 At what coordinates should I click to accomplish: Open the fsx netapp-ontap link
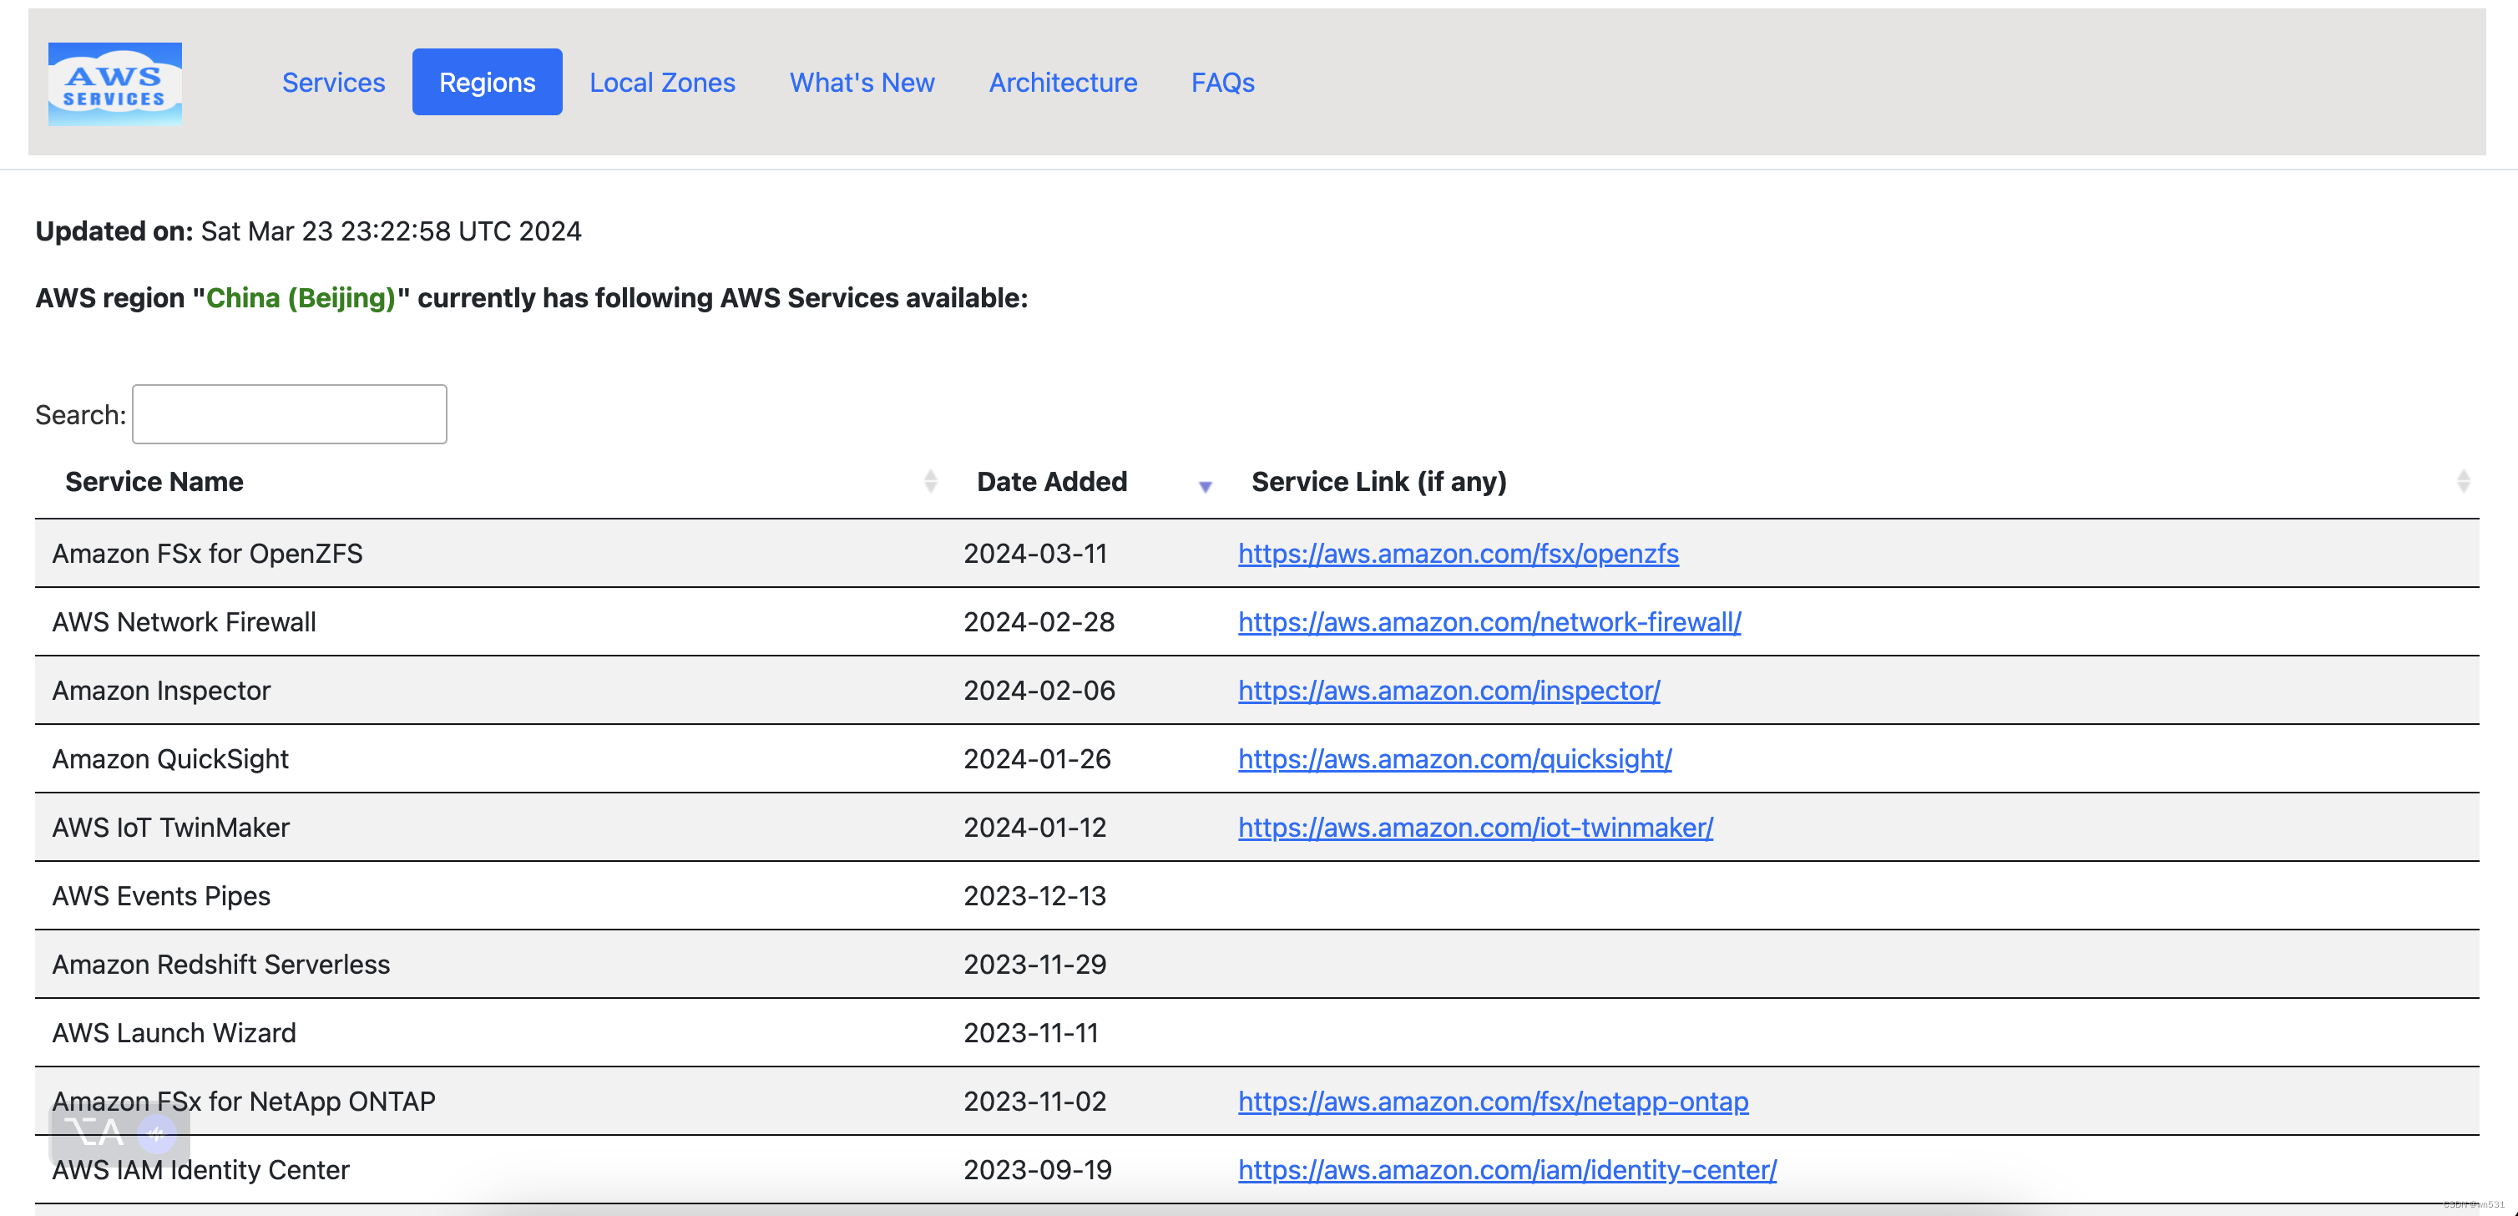[x=1493, y=1101]
